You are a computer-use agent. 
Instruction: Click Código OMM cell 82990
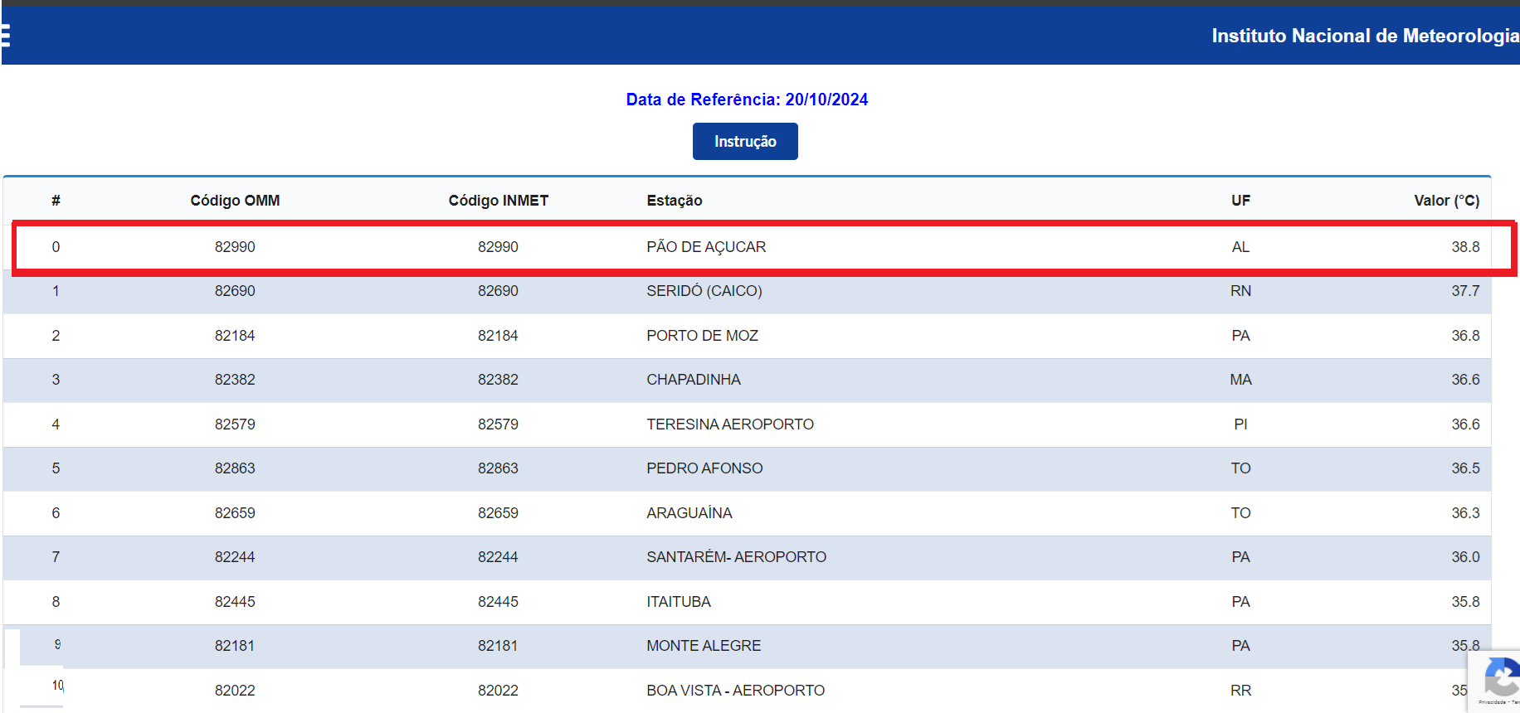(x=235, y=247)
